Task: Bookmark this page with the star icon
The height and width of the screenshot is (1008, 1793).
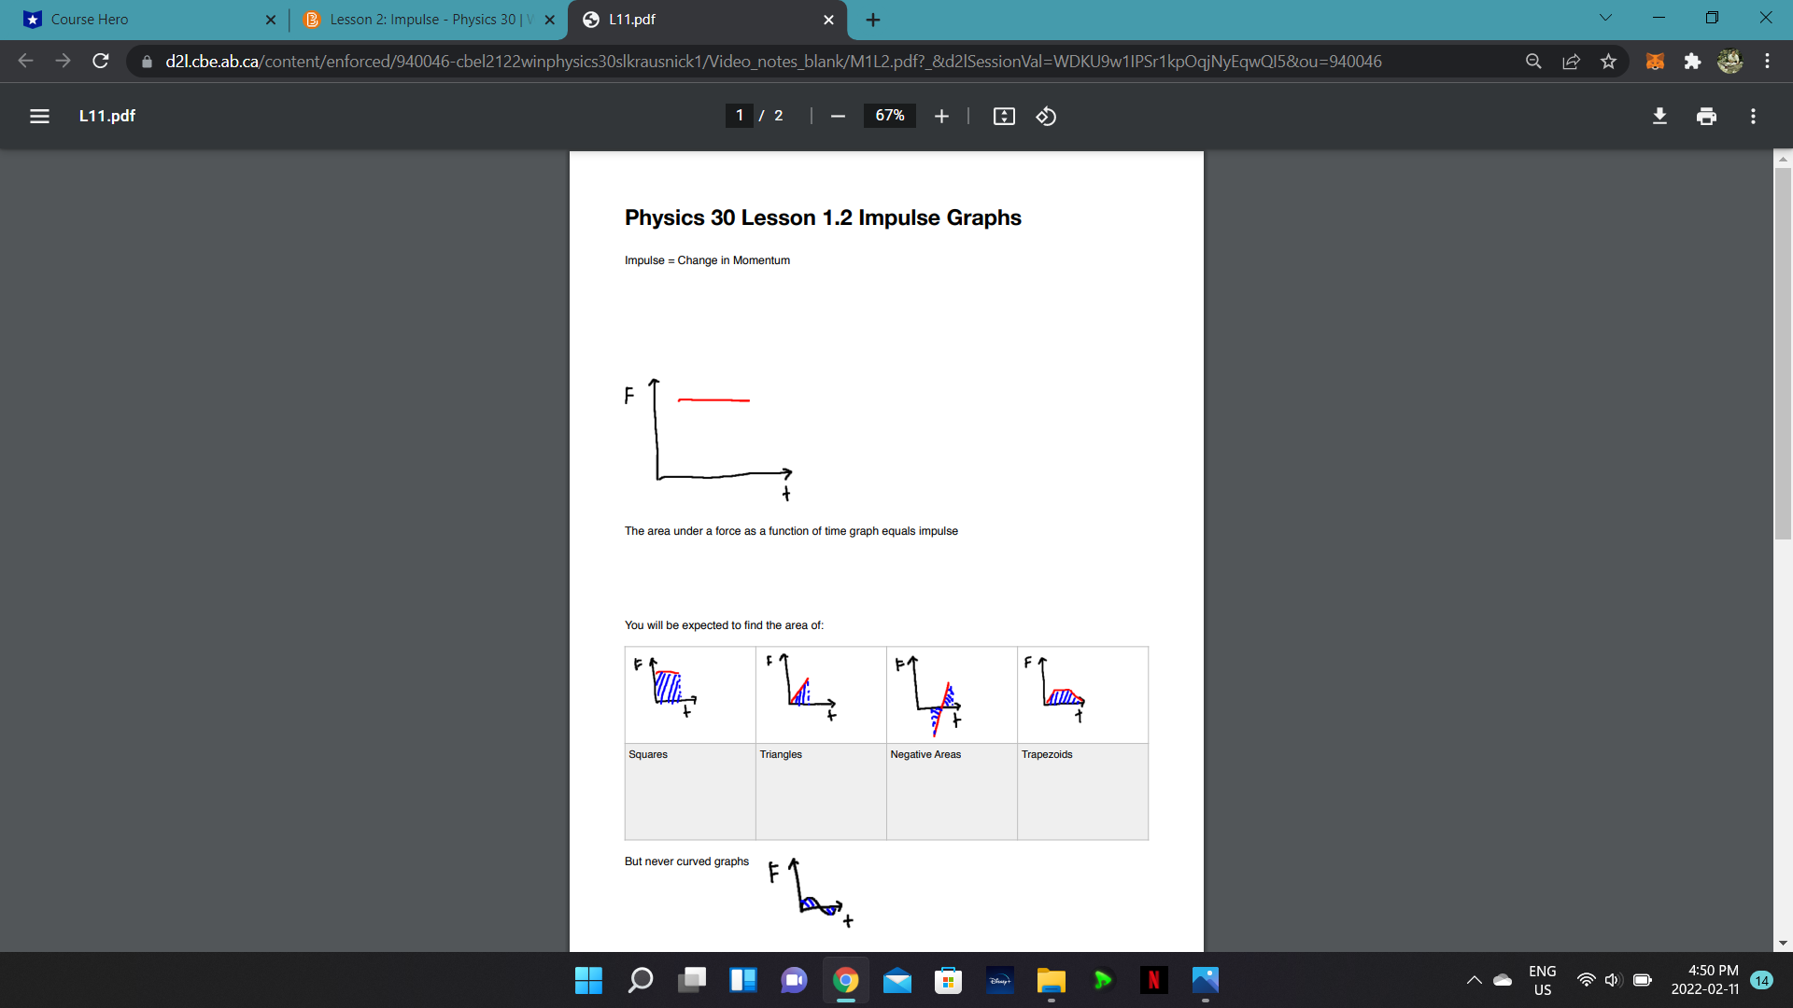Action: pyautogui.click(x=1609, y=61)
